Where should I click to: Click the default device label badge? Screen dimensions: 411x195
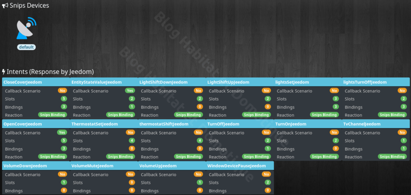click(26, 47)
